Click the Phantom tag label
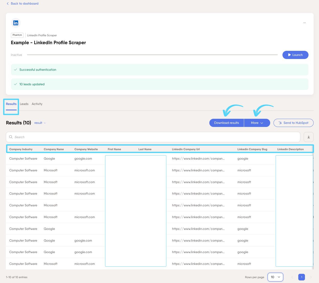This screenshot has height=283, width=319. [x=17, y=35]
